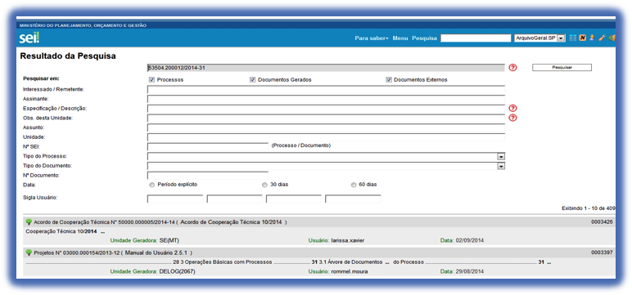632x295 pixels.
Task: Expand the Tipo do Processo dropdown
Action: tap(501, 157)
